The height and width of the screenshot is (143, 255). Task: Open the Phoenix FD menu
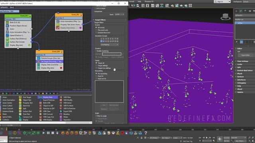(149, 2)
